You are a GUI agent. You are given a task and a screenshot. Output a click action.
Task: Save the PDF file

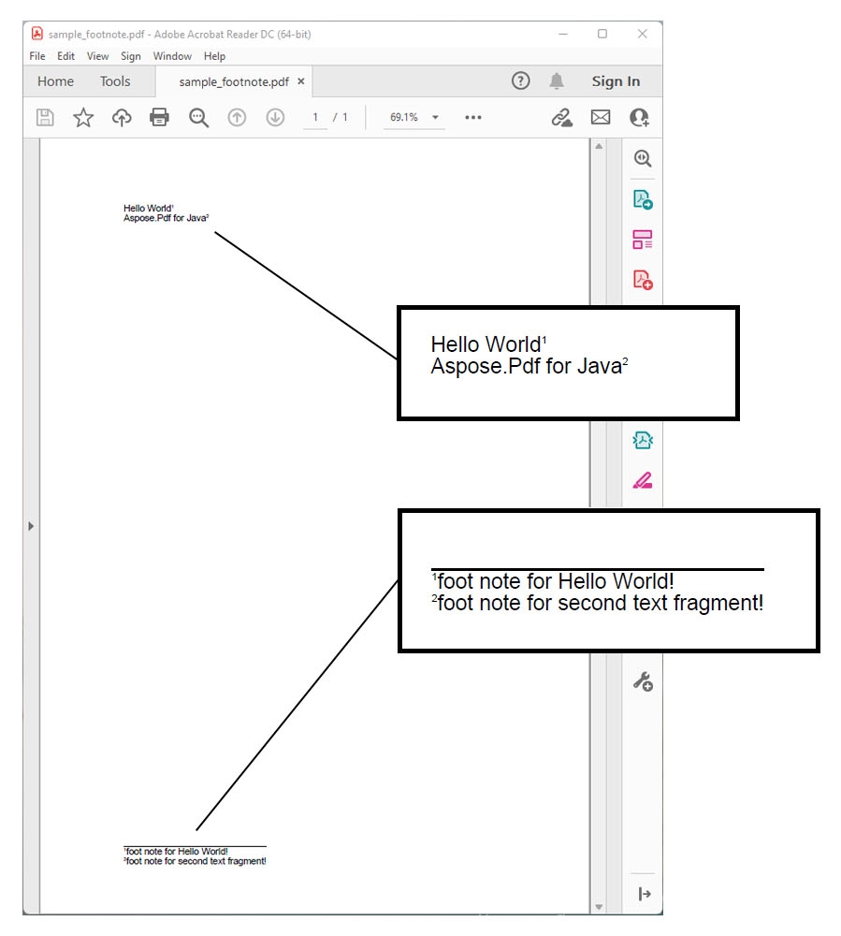click(x=45, y=117)
